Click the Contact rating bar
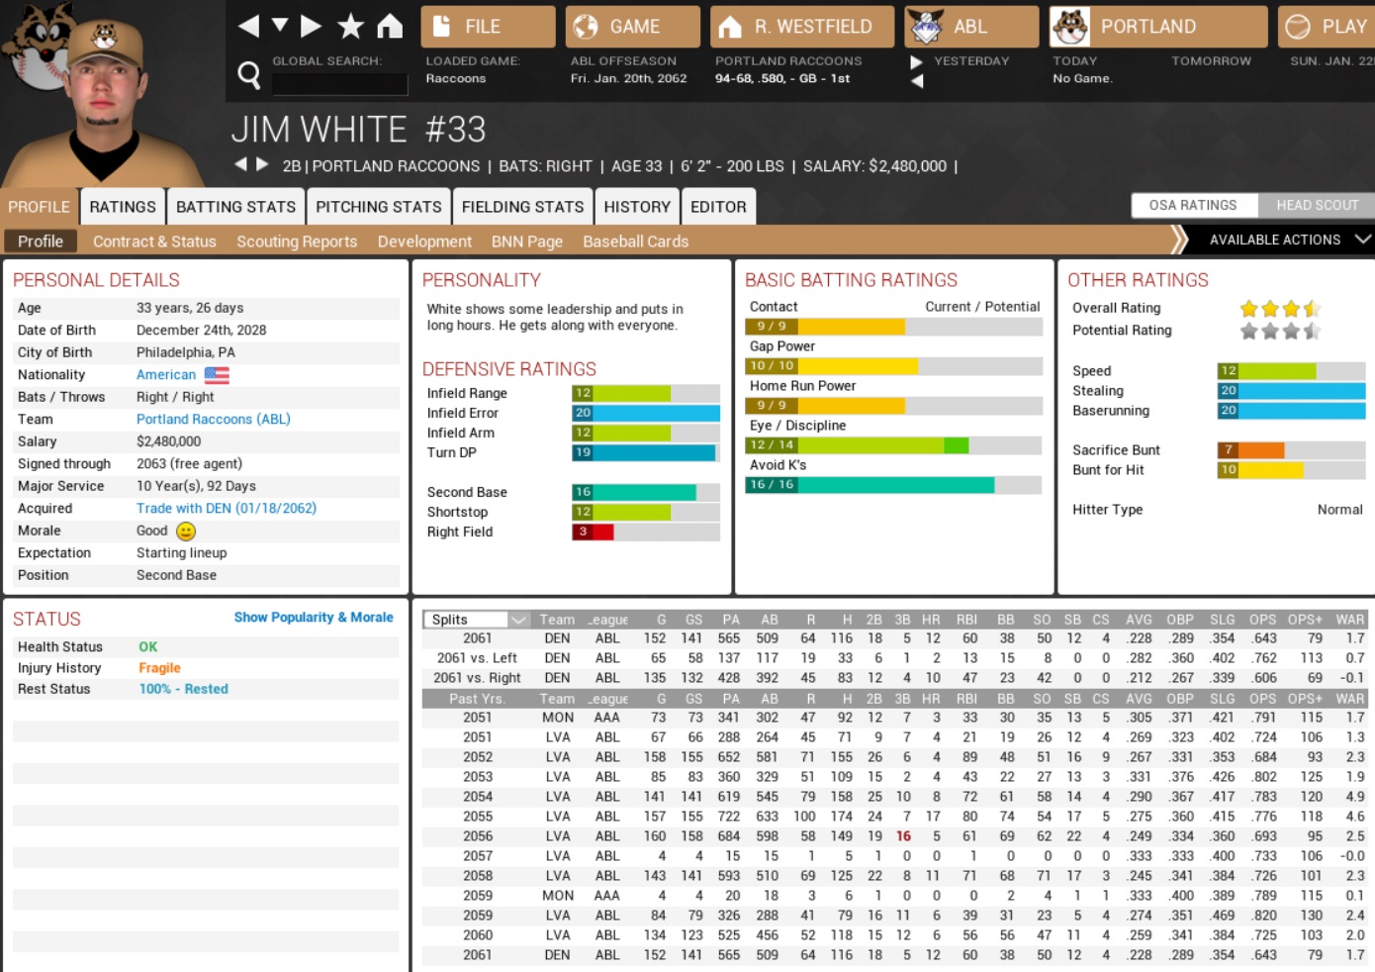 (x=892, y=326)
